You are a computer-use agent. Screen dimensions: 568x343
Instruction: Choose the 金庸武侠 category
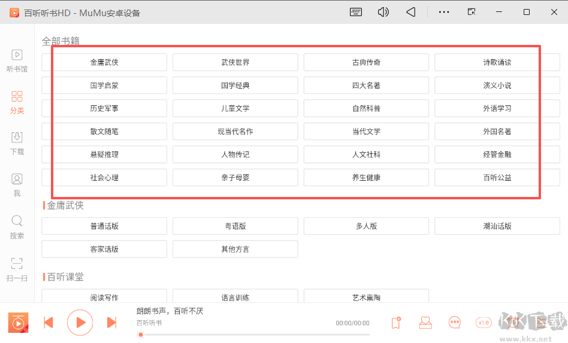click(x=104, y=62)
